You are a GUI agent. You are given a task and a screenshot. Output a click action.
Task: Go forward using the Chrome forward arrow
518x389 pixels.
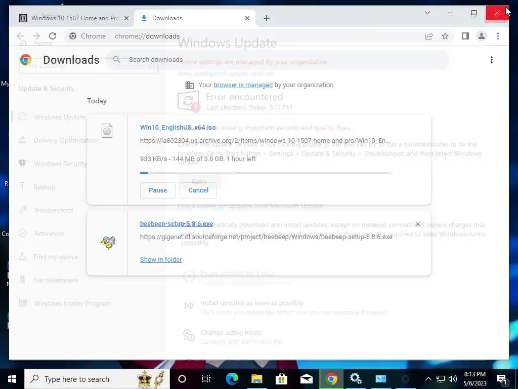tap(36, 36)
